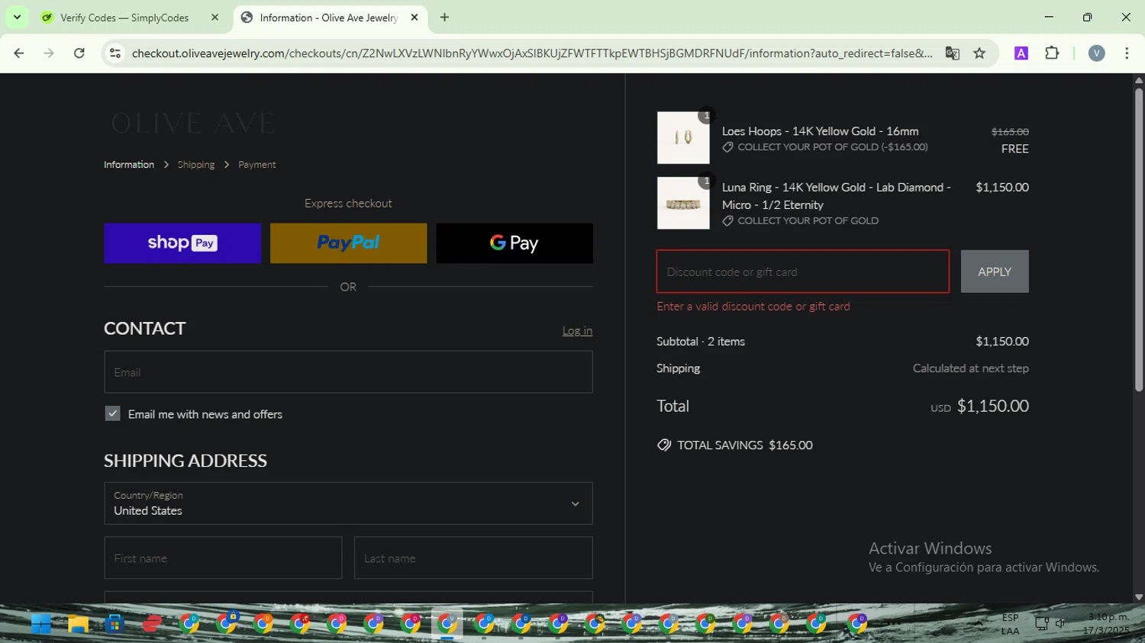Screen dimensions: 1145x643
Task: Open File Explorer from taskbar
Action: (78, 624)
